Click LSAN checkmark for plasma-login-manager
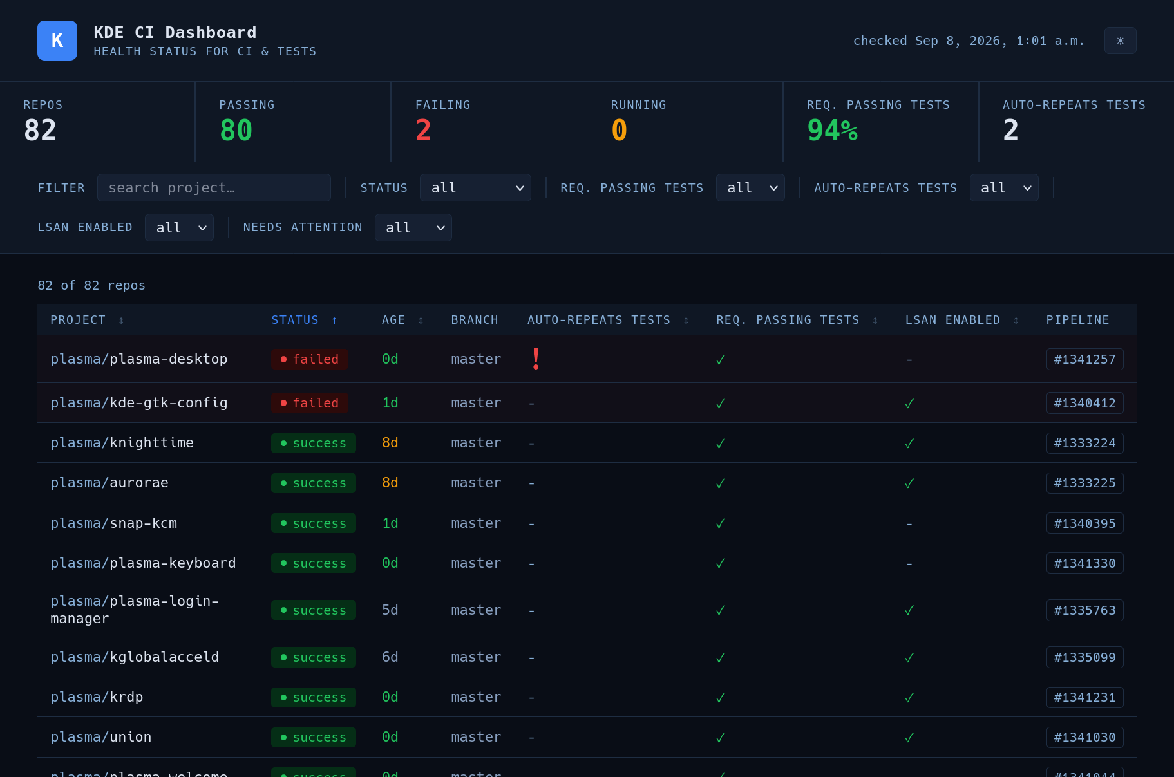The height and width of the screenshot is (777, 1174). 909,610
